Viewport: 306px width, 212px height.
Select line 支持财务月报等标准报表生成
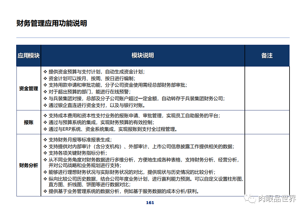click(x=78, y=140)
